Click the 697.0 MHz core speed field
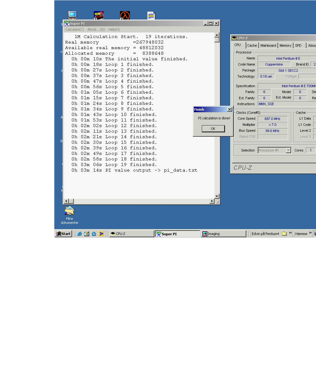The height and width of the screenshot is (371, 316). tap(272, 119)
